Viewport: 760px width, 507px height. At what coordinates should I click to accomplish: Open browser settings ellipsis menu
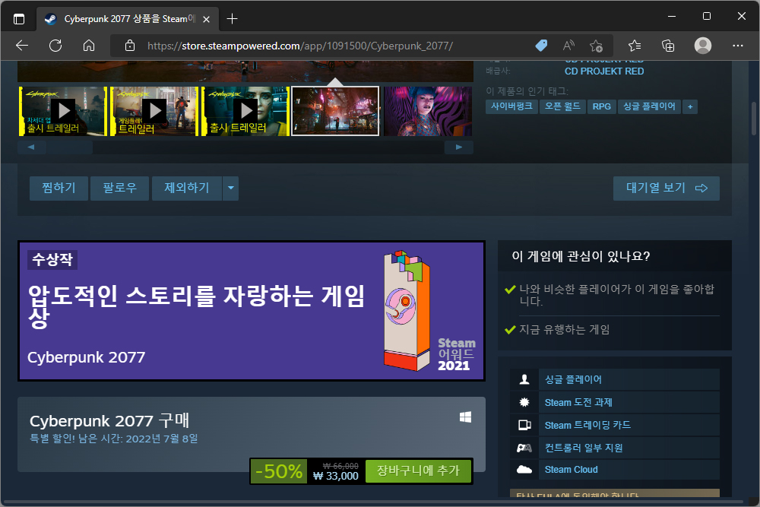pyautogui.click(x=738, y=46)
